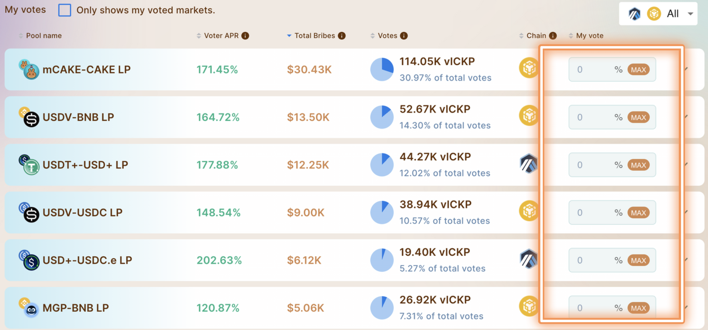Enable Only shows my voted markets checkbox
This screenshot has width=708, height=330.
(65, 10)
